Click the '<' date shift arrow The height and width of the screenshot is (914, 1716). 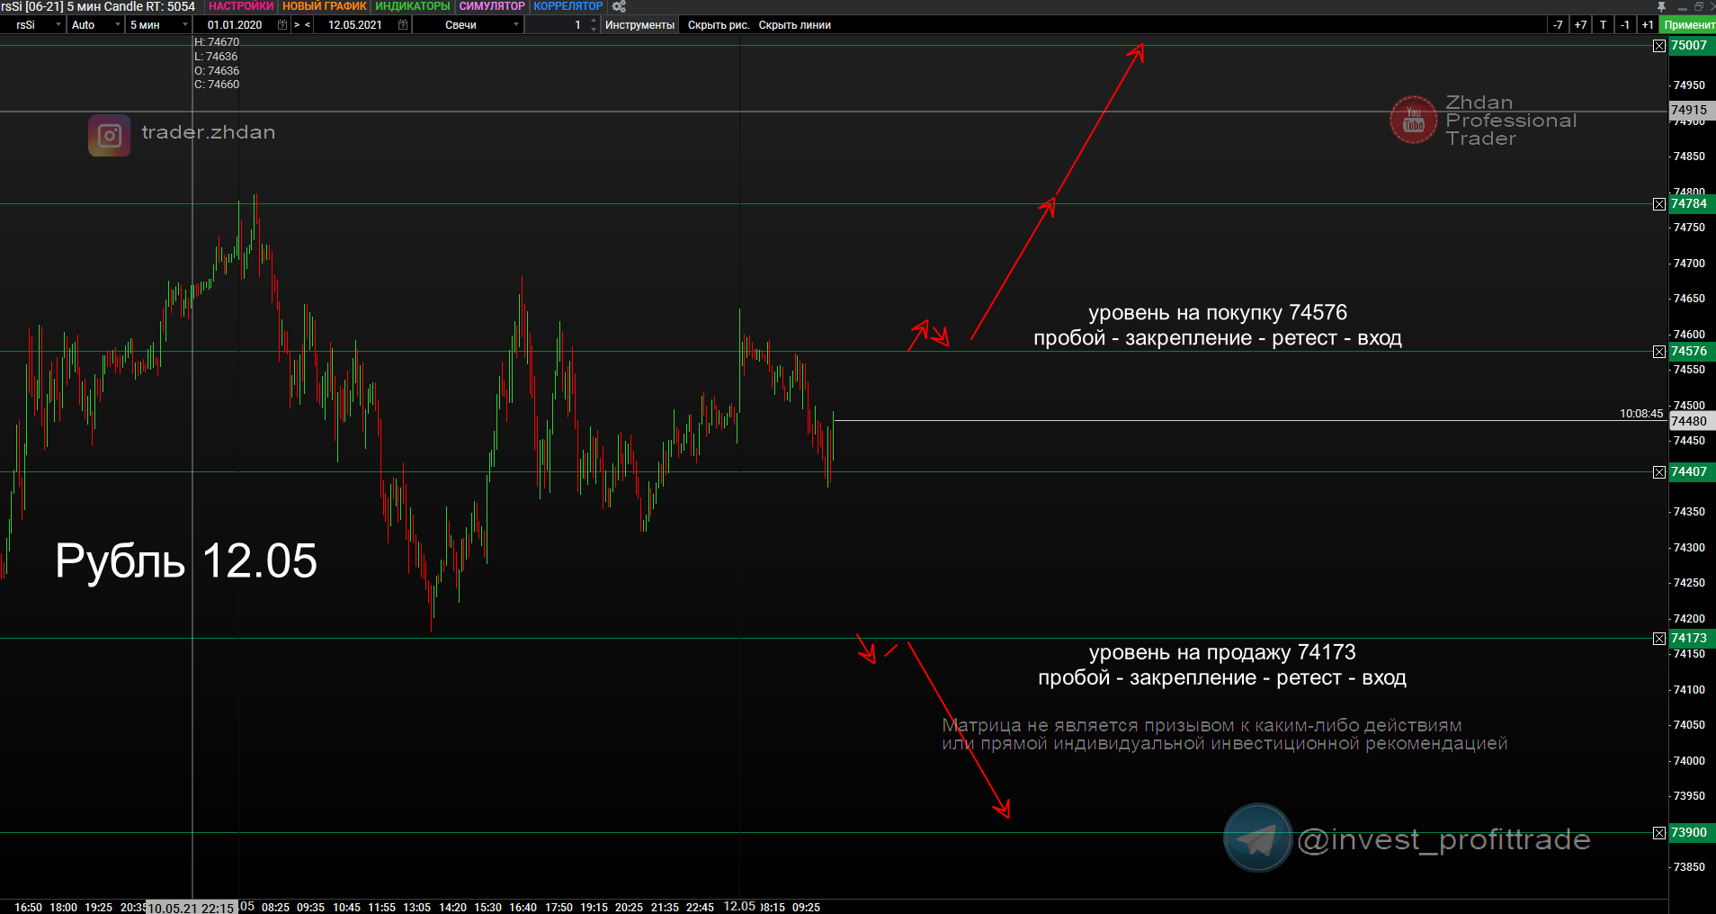click(308, 25)
